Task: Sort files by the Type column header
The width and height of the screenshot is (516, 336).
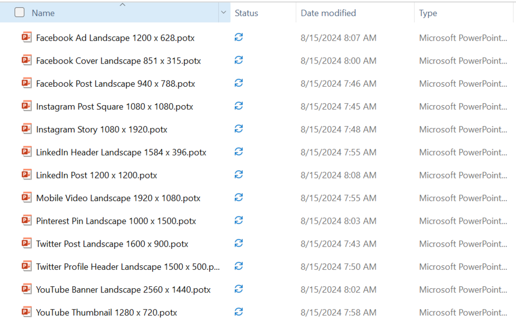Action: [428, 13]
